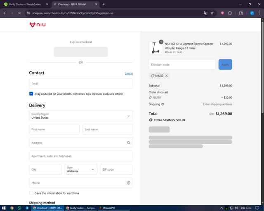Open the extensions puzzle icon
Viewport: 264px width, 211px height.
click(x=230, y=13)
